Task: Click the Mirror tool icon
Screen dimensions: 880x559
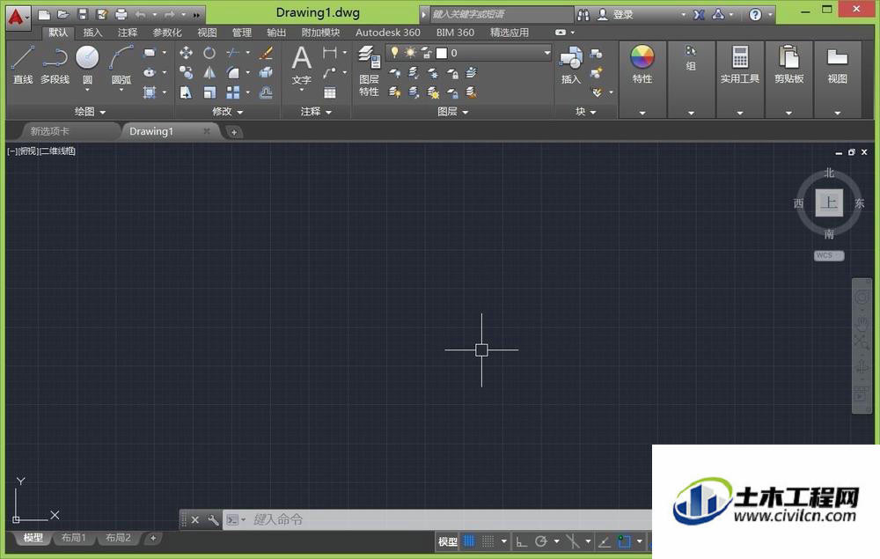Action: coord(209,72)
